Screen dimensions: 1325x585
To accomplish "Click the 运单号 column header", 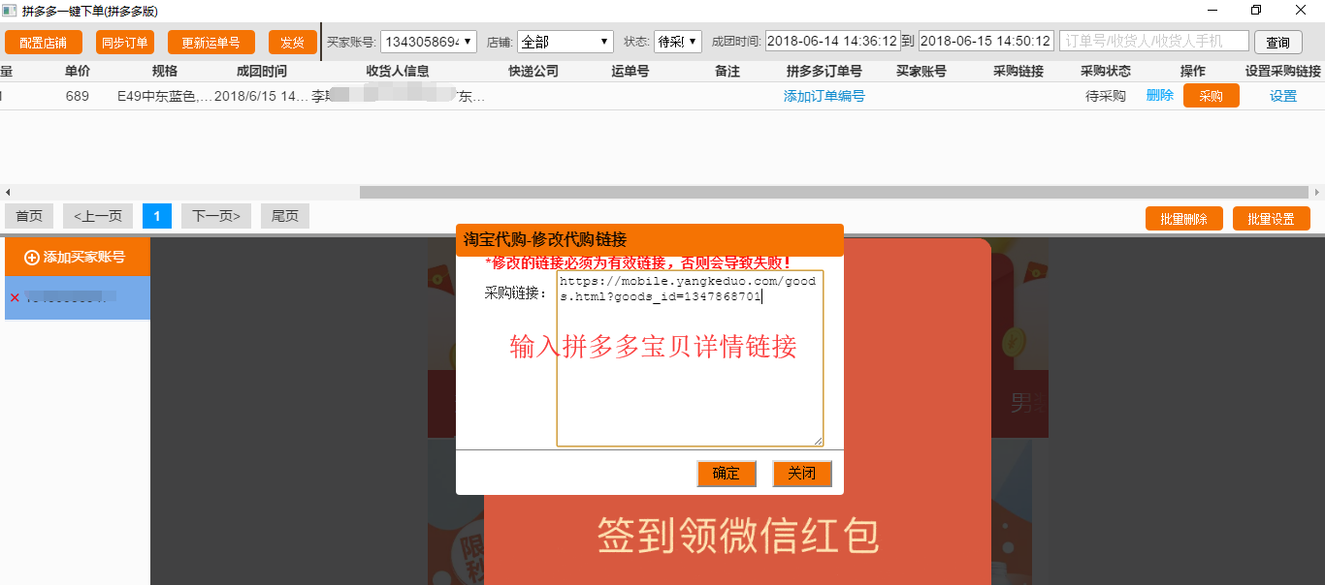I will [630, 72].
